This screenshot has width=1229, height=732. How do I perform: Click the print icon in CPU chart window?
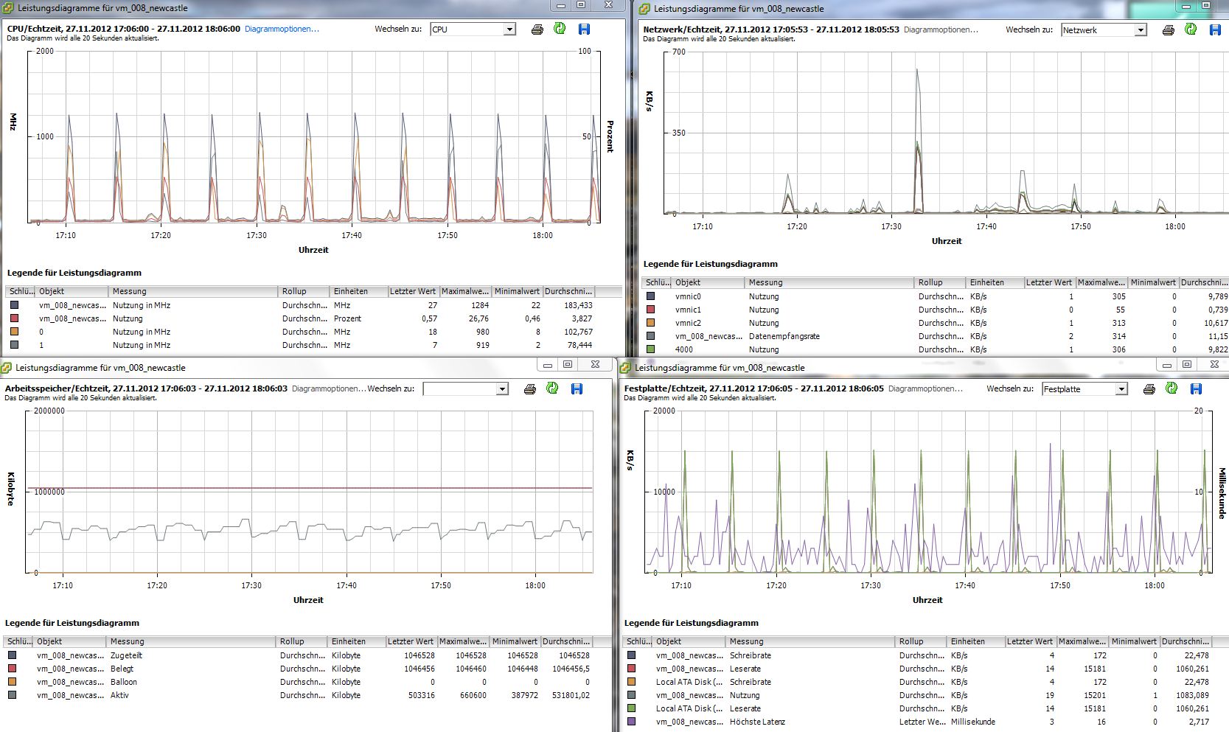537,29
